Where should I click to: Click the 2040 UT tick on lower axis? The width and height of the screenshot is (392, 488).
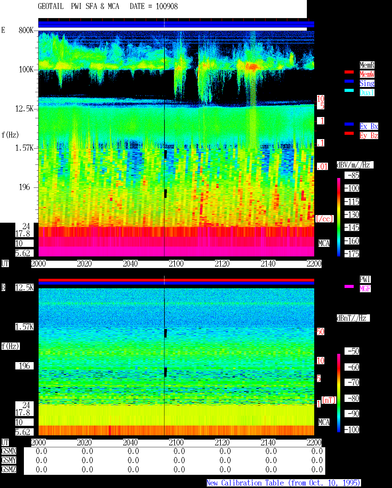point(130,442)
